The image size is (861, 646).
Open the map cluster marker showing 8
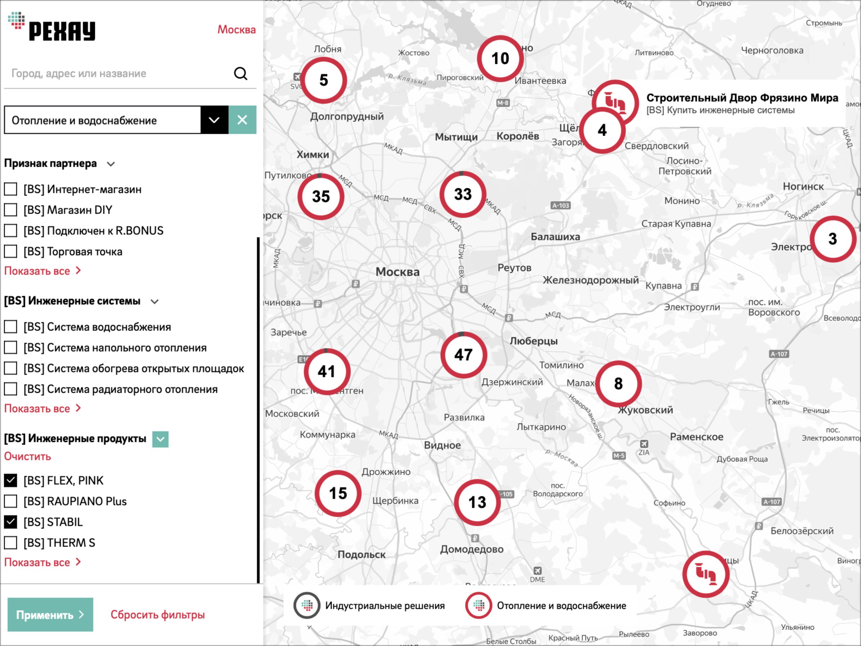[619, 384]
